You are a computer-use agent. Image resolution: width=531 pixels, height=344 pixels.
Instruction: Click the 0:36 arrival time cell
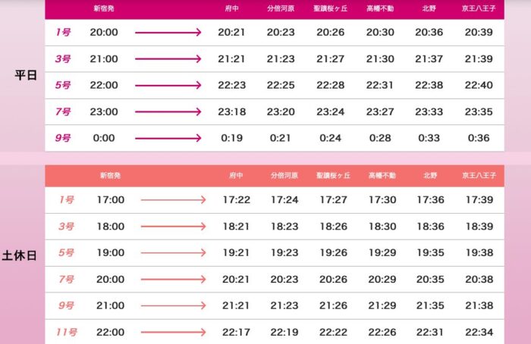click(478, 138)
